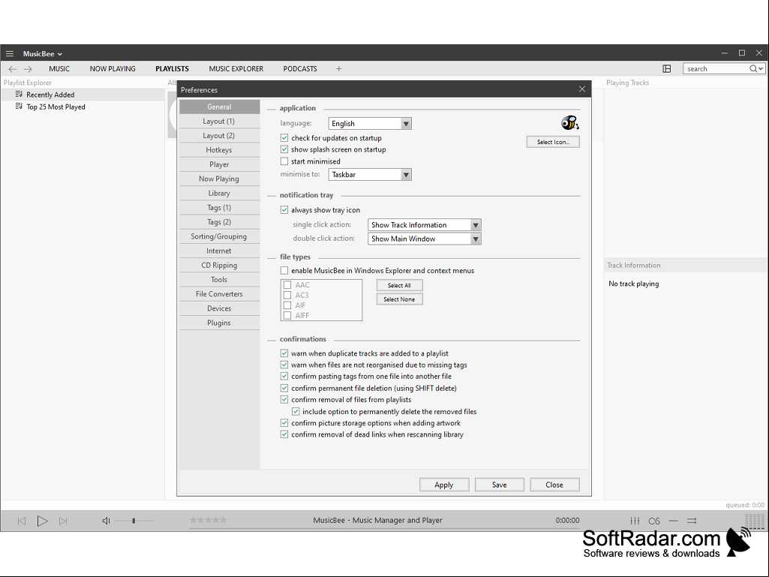
Task: Start playback with the play button
Action: tap(42, 521)
